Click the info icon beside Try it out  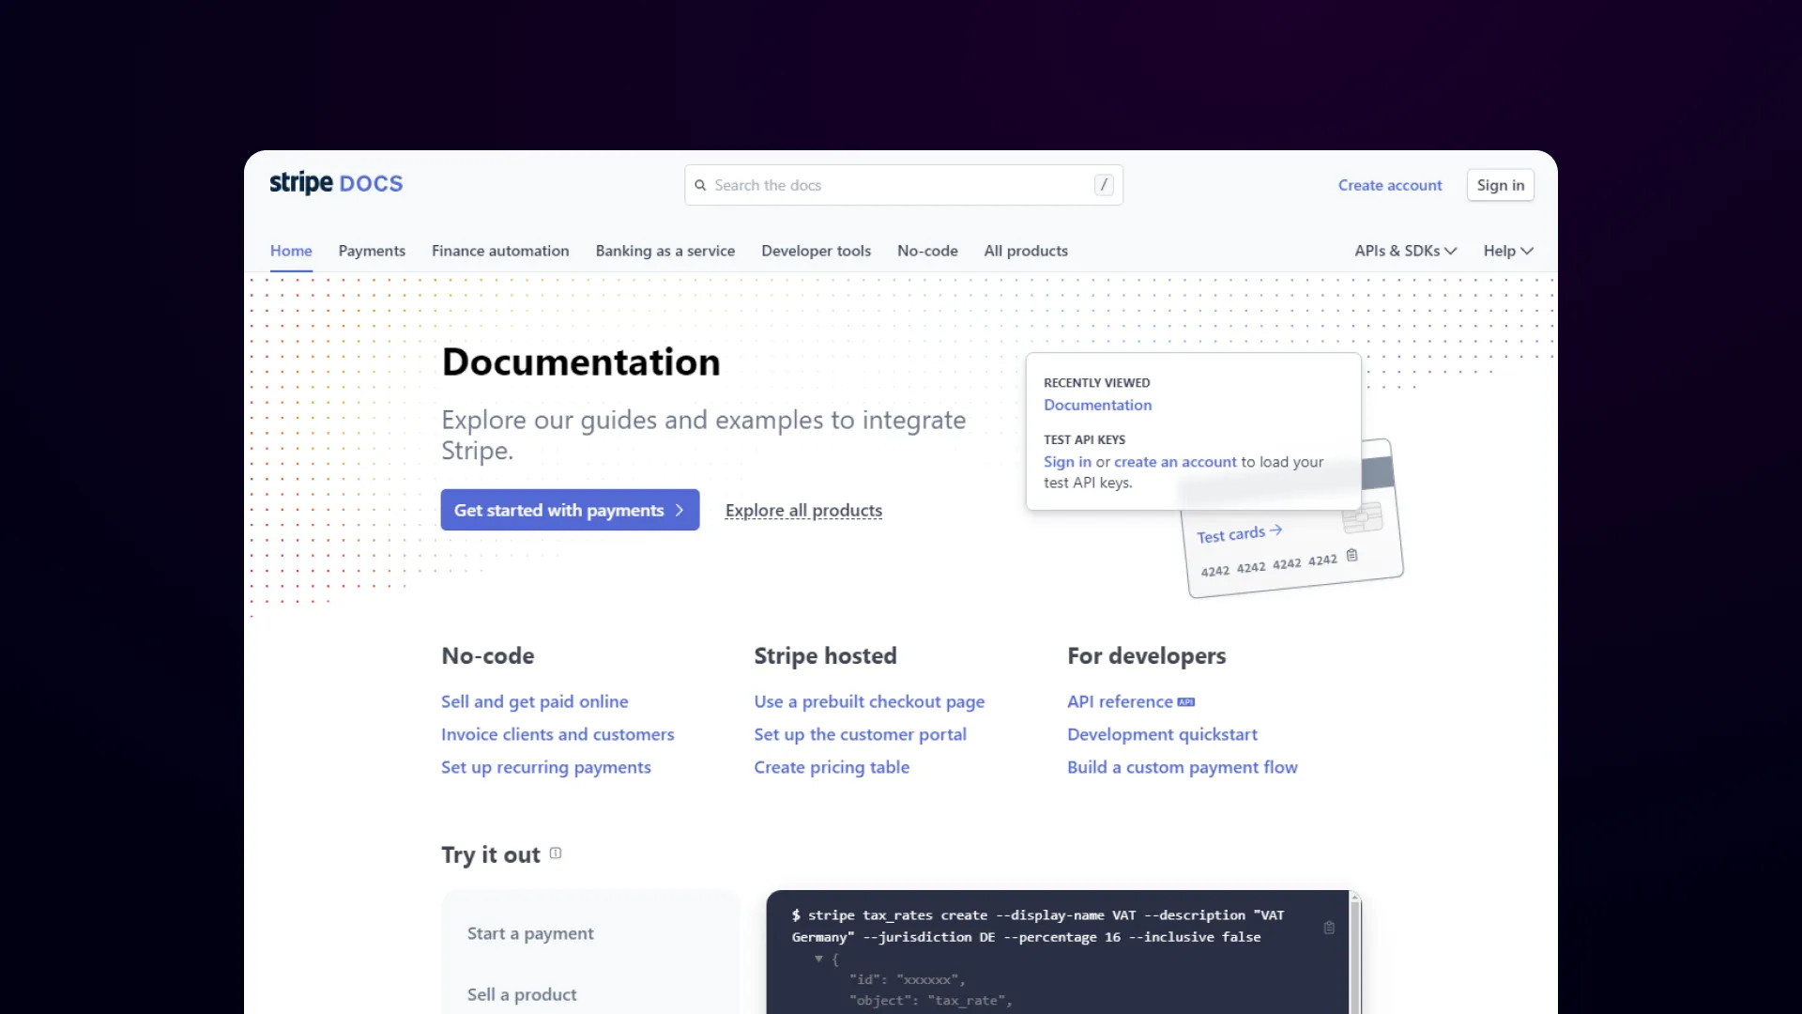[x=555, y=853]
